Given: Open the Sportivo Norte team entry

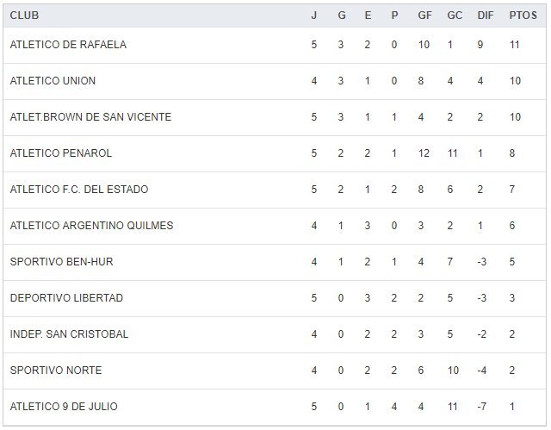Looking at the screenshot, I should pos(56,371).
